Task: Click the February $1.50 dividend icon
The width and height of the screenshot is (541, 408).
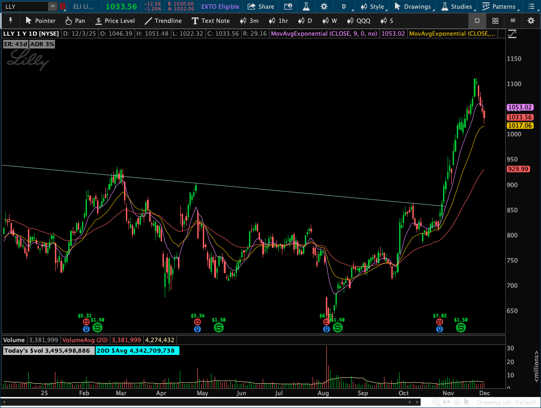Action: click(x=97, y=327)
